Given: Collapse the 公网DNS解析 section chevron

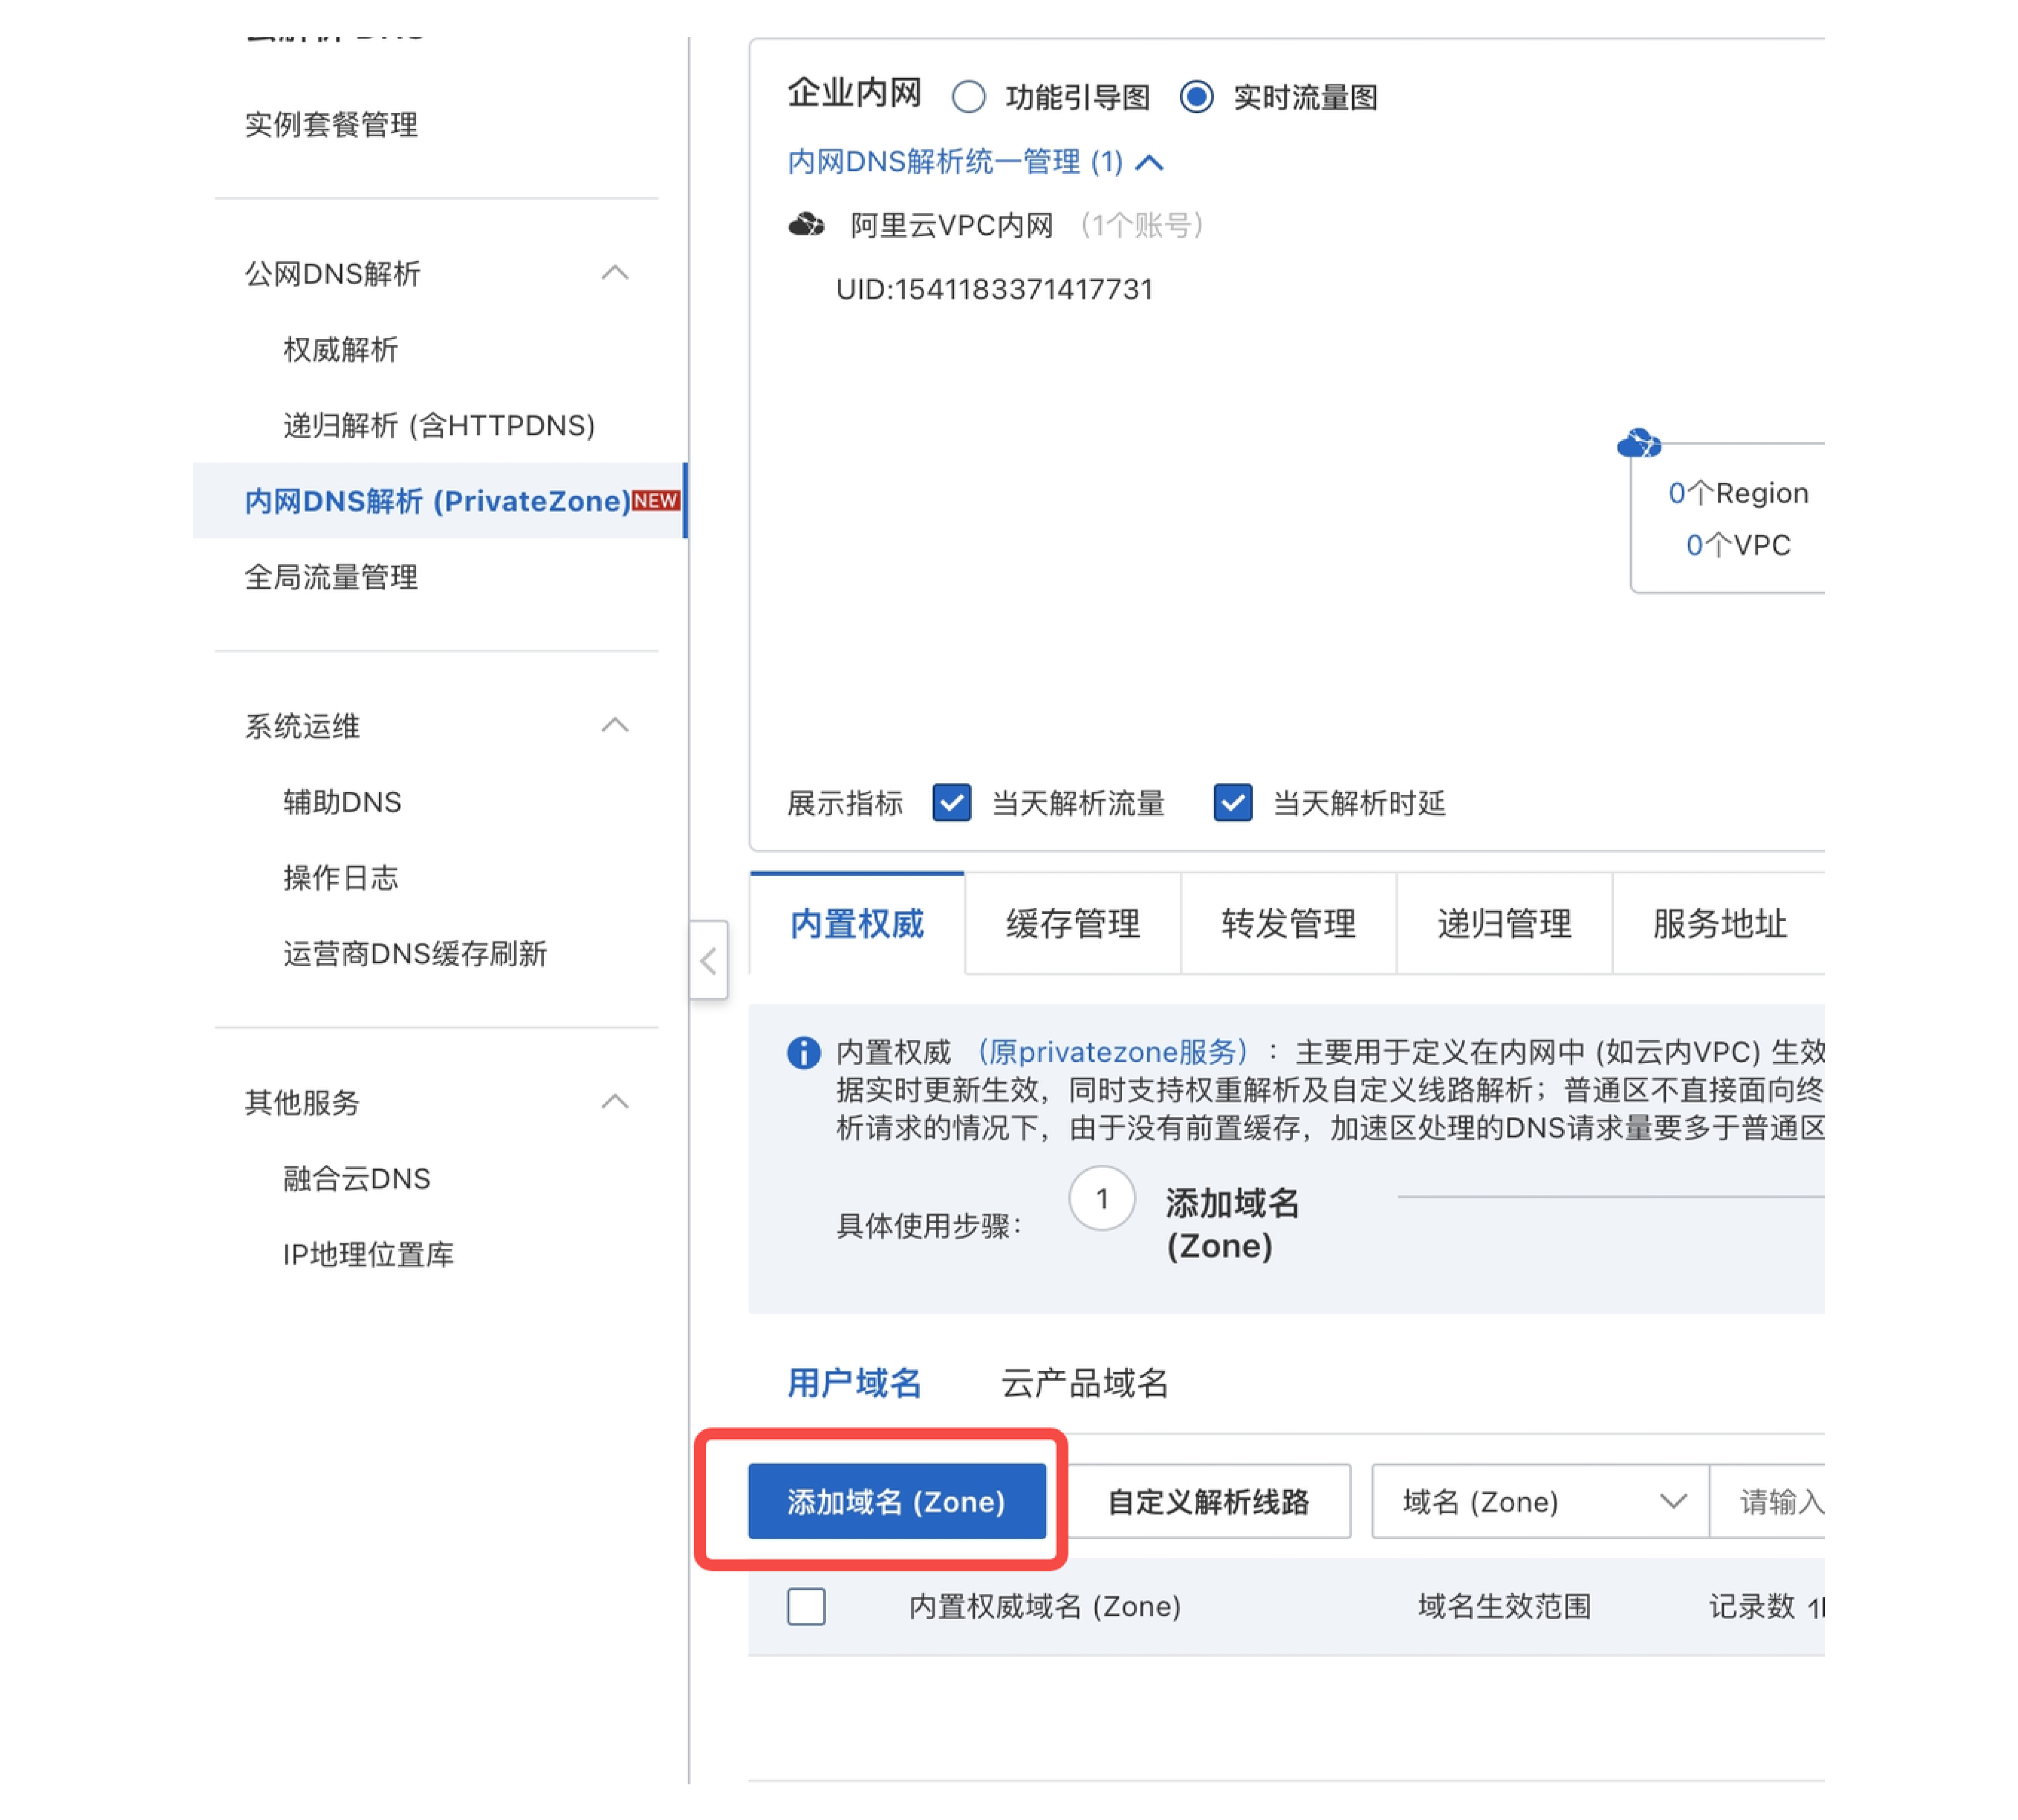Looking at the screenshot, I should [615, 273].
